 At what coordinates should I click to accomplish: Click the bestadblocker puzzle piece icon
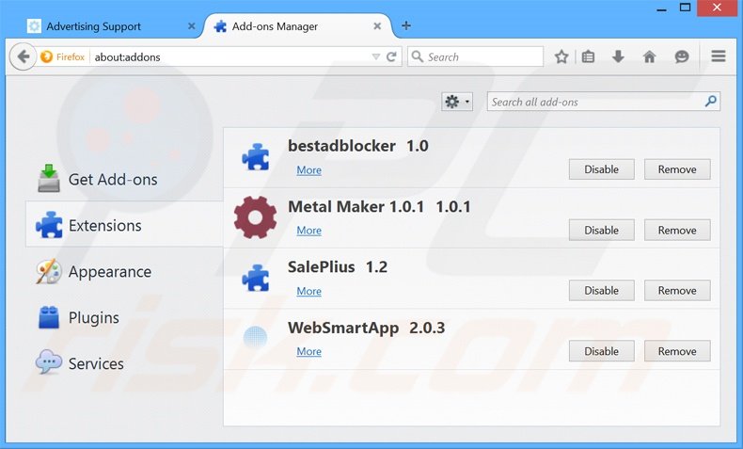point(256,156)
